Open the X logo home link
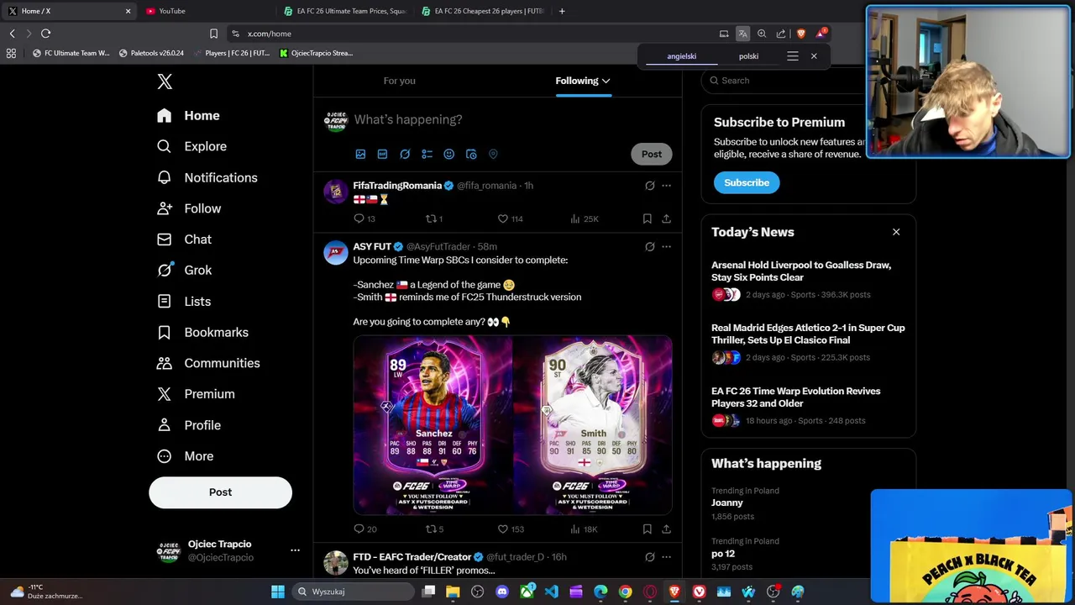1075x605 pixels. 165,82
